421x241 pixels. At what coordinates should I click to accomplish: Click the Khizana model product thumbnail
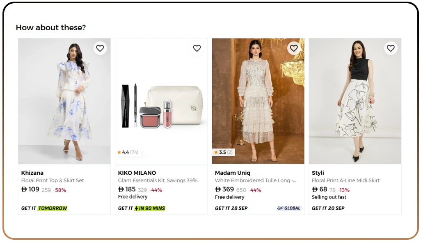tap(64, 100)
